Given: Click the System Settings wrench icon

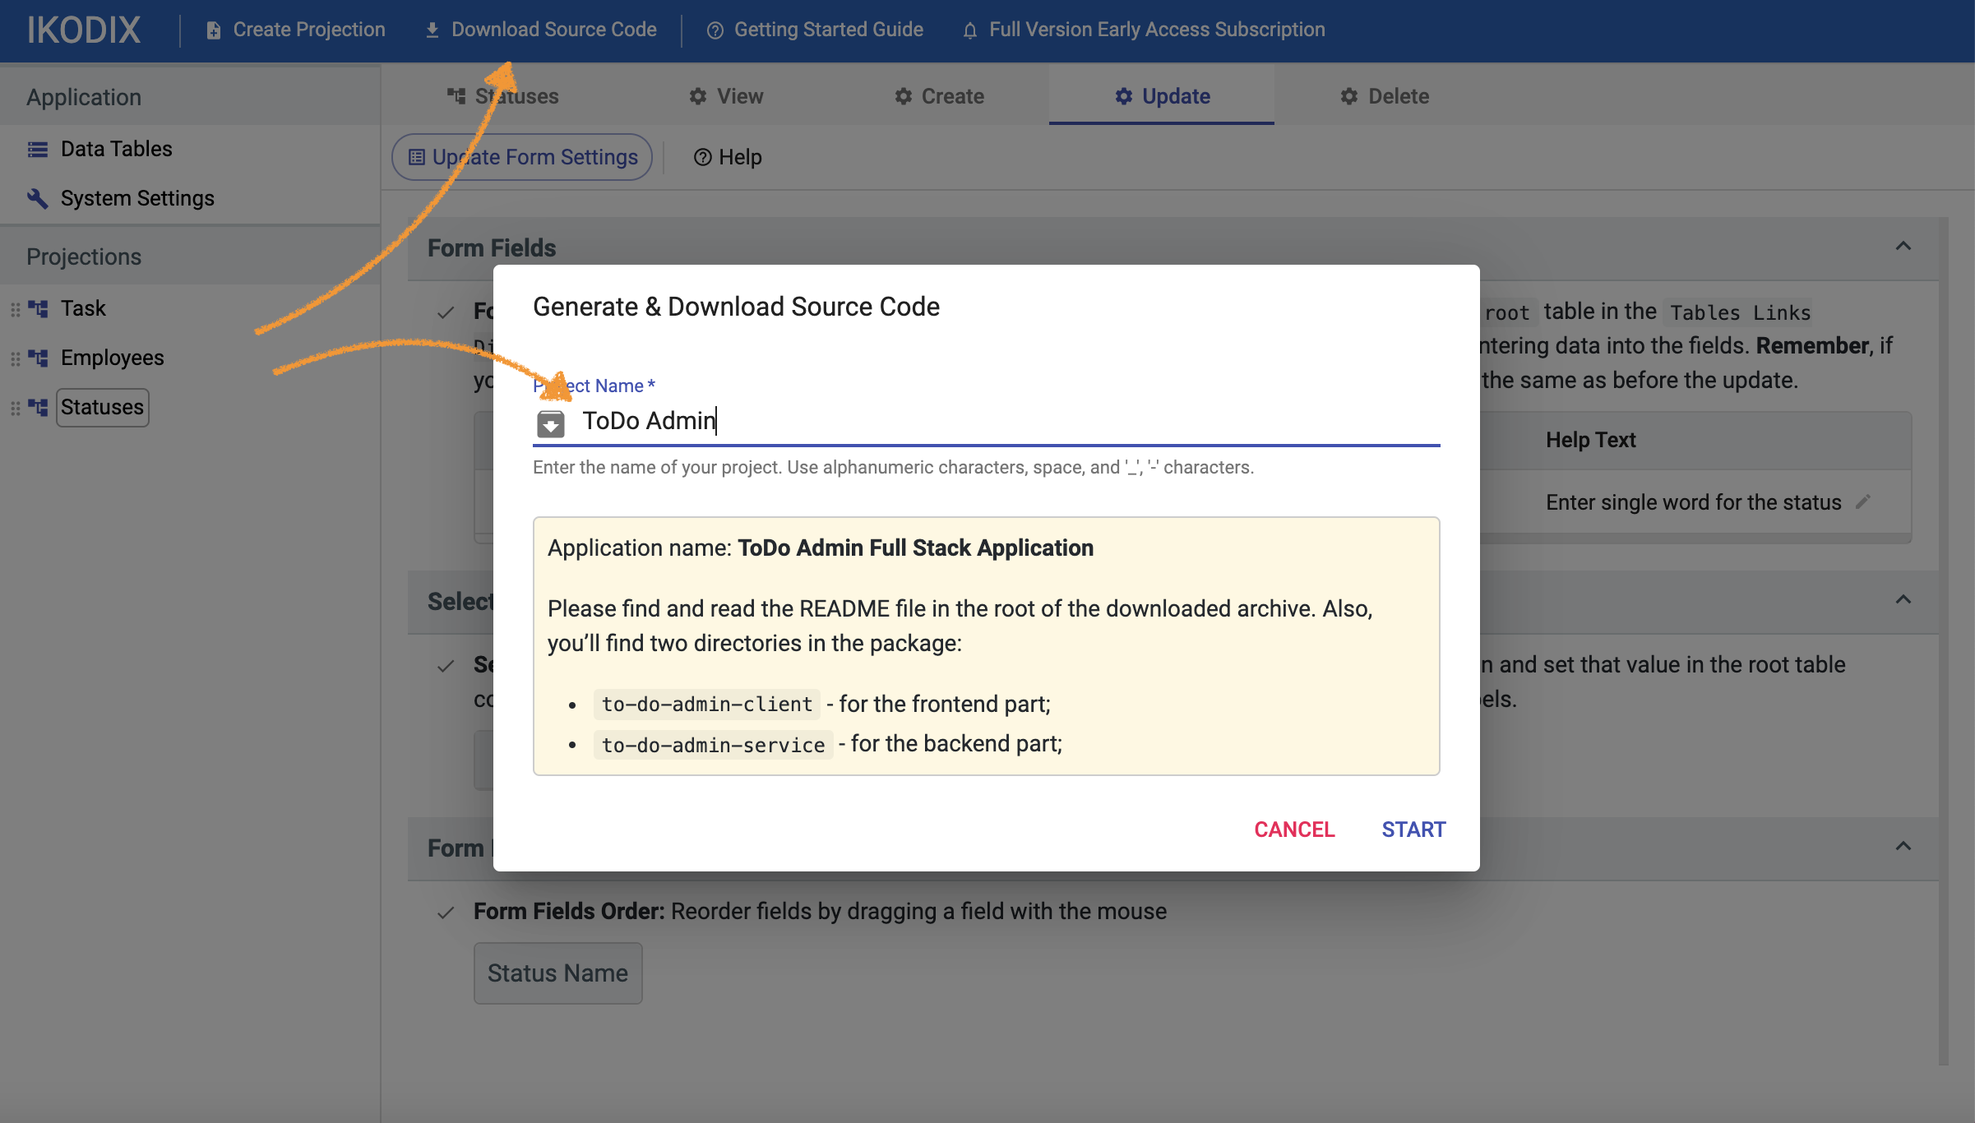Looking at the screenshot, I should pos(38,198).
